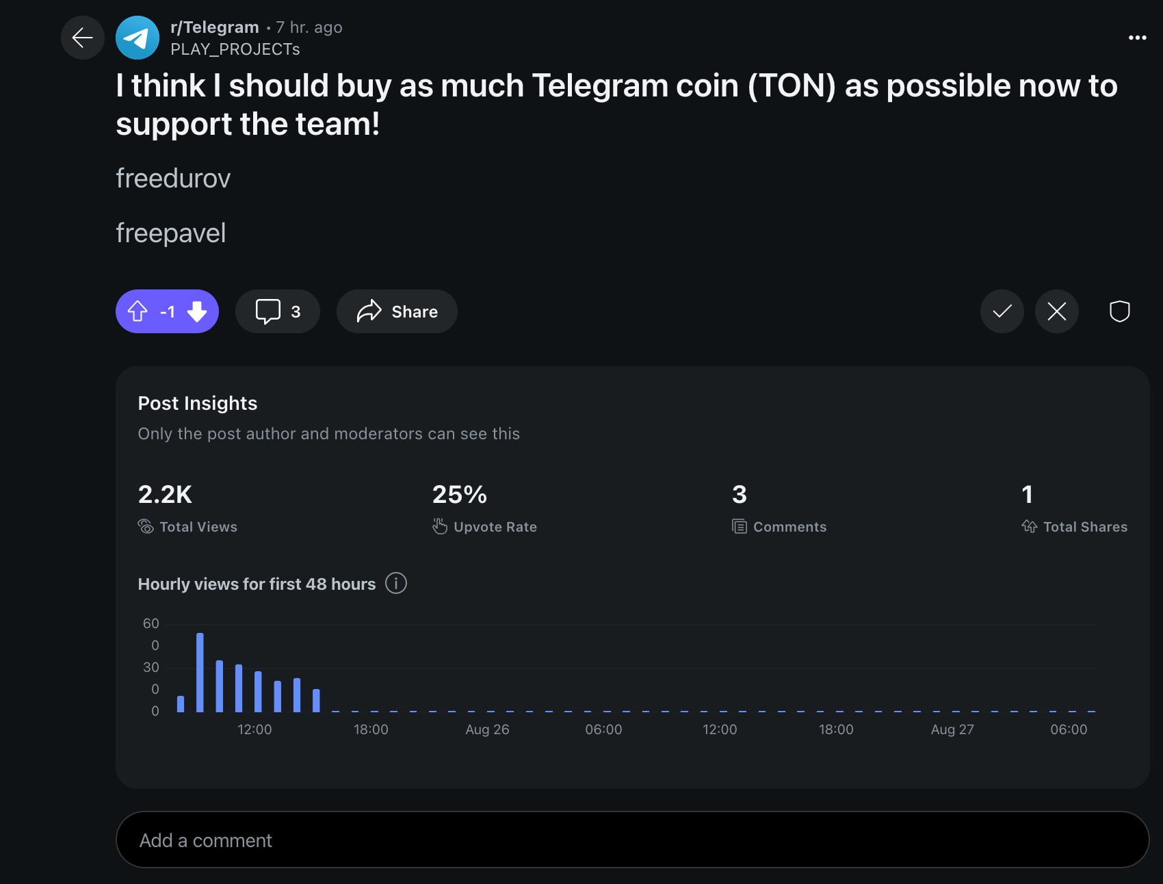
Task: Upvote the Telegram coin post
Action: [x=138, y=311]
